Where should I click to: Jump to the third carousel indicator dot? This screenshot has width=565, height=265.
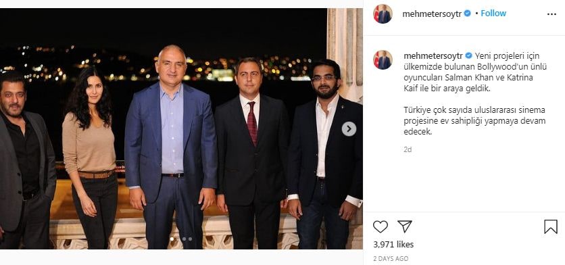click(190, 239)
